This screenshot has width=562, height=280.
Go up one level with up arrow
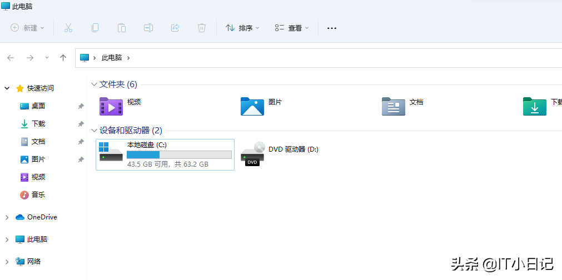(x=63, y=58)
